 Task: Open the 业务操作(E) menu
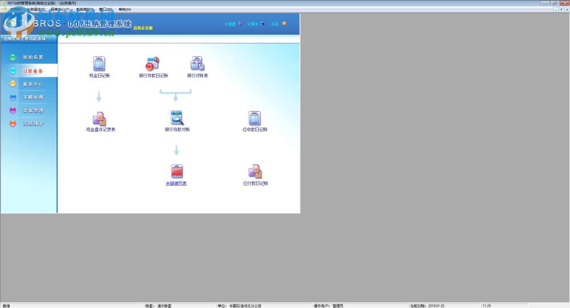(36, 10)
